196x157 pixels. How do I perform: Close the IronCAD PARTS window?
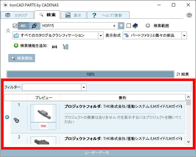[188, 5]
